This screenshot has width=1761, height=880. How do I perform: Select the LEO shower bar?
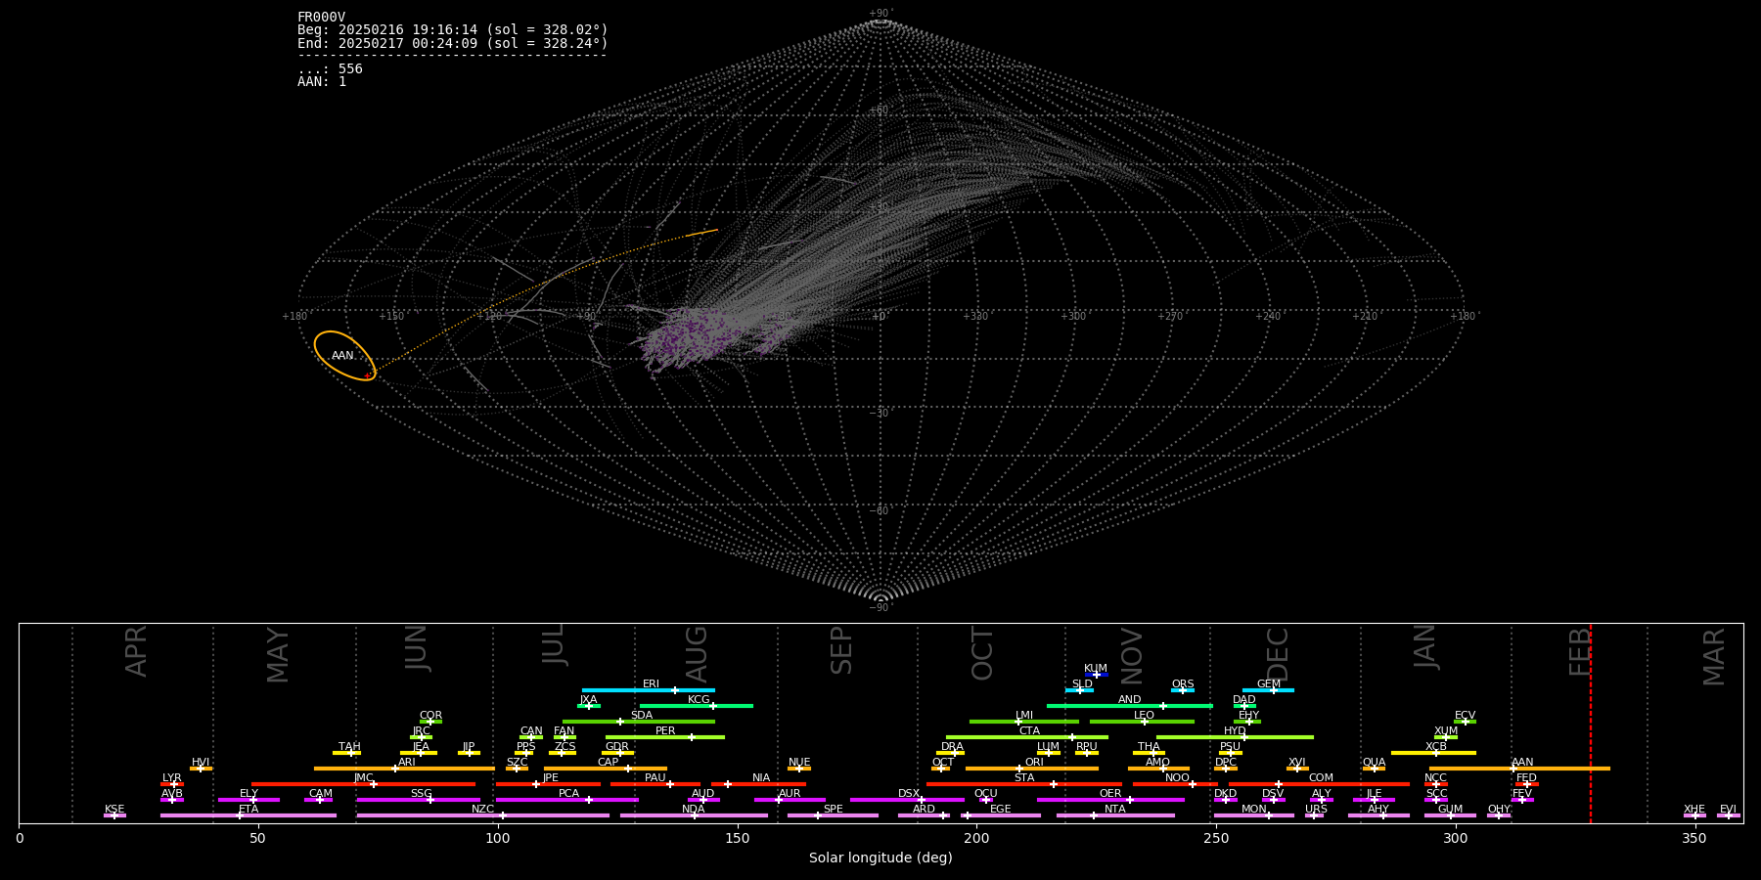coord(1142,722)
